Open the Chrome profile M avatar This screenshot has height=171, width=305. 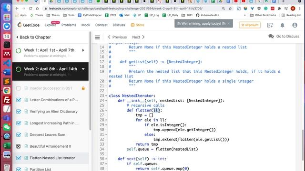coord(293,9)
